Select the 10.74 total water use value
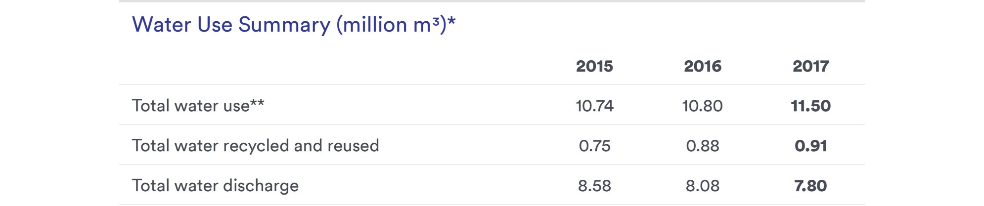This screenshot has height=206, width=984. coord(594,106)
